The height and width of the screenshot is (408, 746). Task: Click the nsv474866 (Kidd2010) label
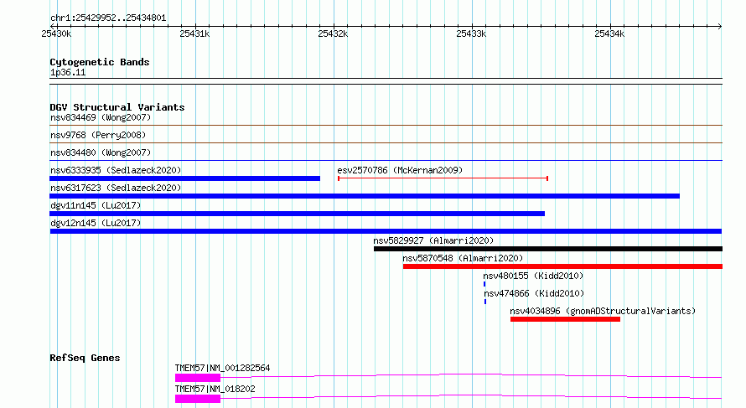[x=534, y=293]
